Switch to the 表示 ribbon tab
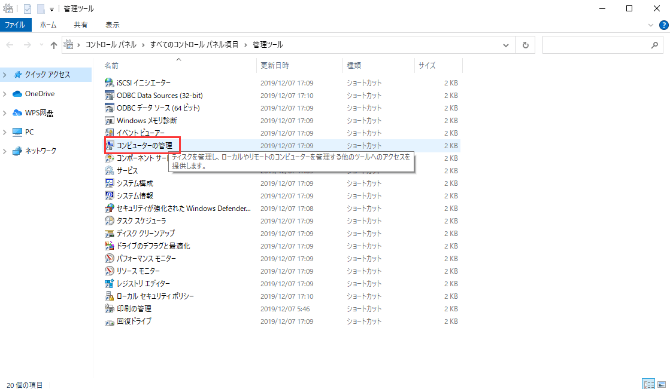 coord(111,24)
